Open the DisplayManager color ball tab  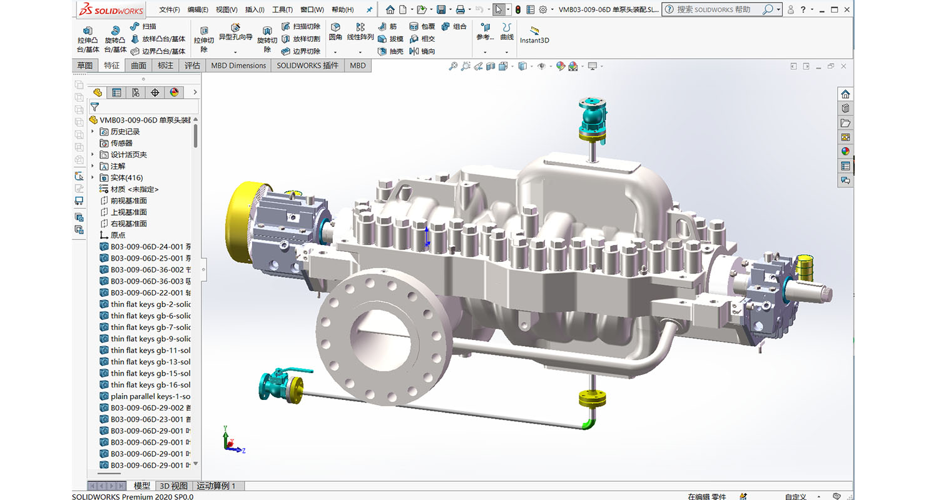pyautogui.click(x=174, y=92)
